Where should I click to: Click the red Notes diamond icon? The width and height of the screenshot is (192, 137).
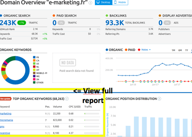click(x=139, y=50)
